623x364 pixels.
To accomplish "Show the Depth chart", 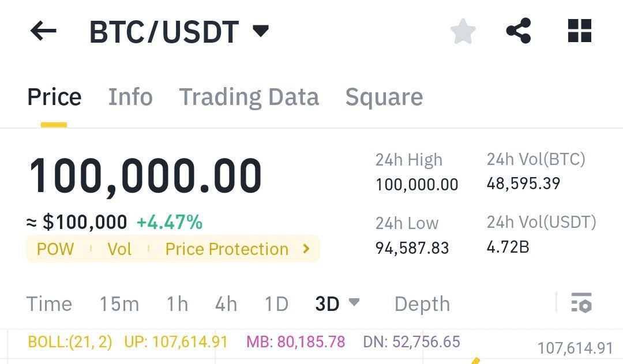I will (x=422, y=305).
